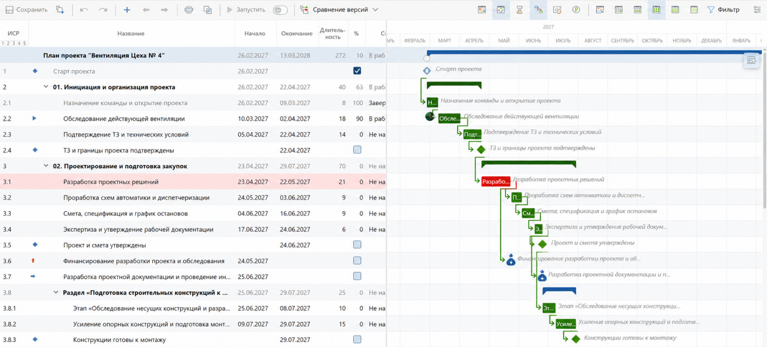This screenshot has width=767, height=347.
Task: Check the Проект и смета утверждены checkbox
Action: point(357,244)
